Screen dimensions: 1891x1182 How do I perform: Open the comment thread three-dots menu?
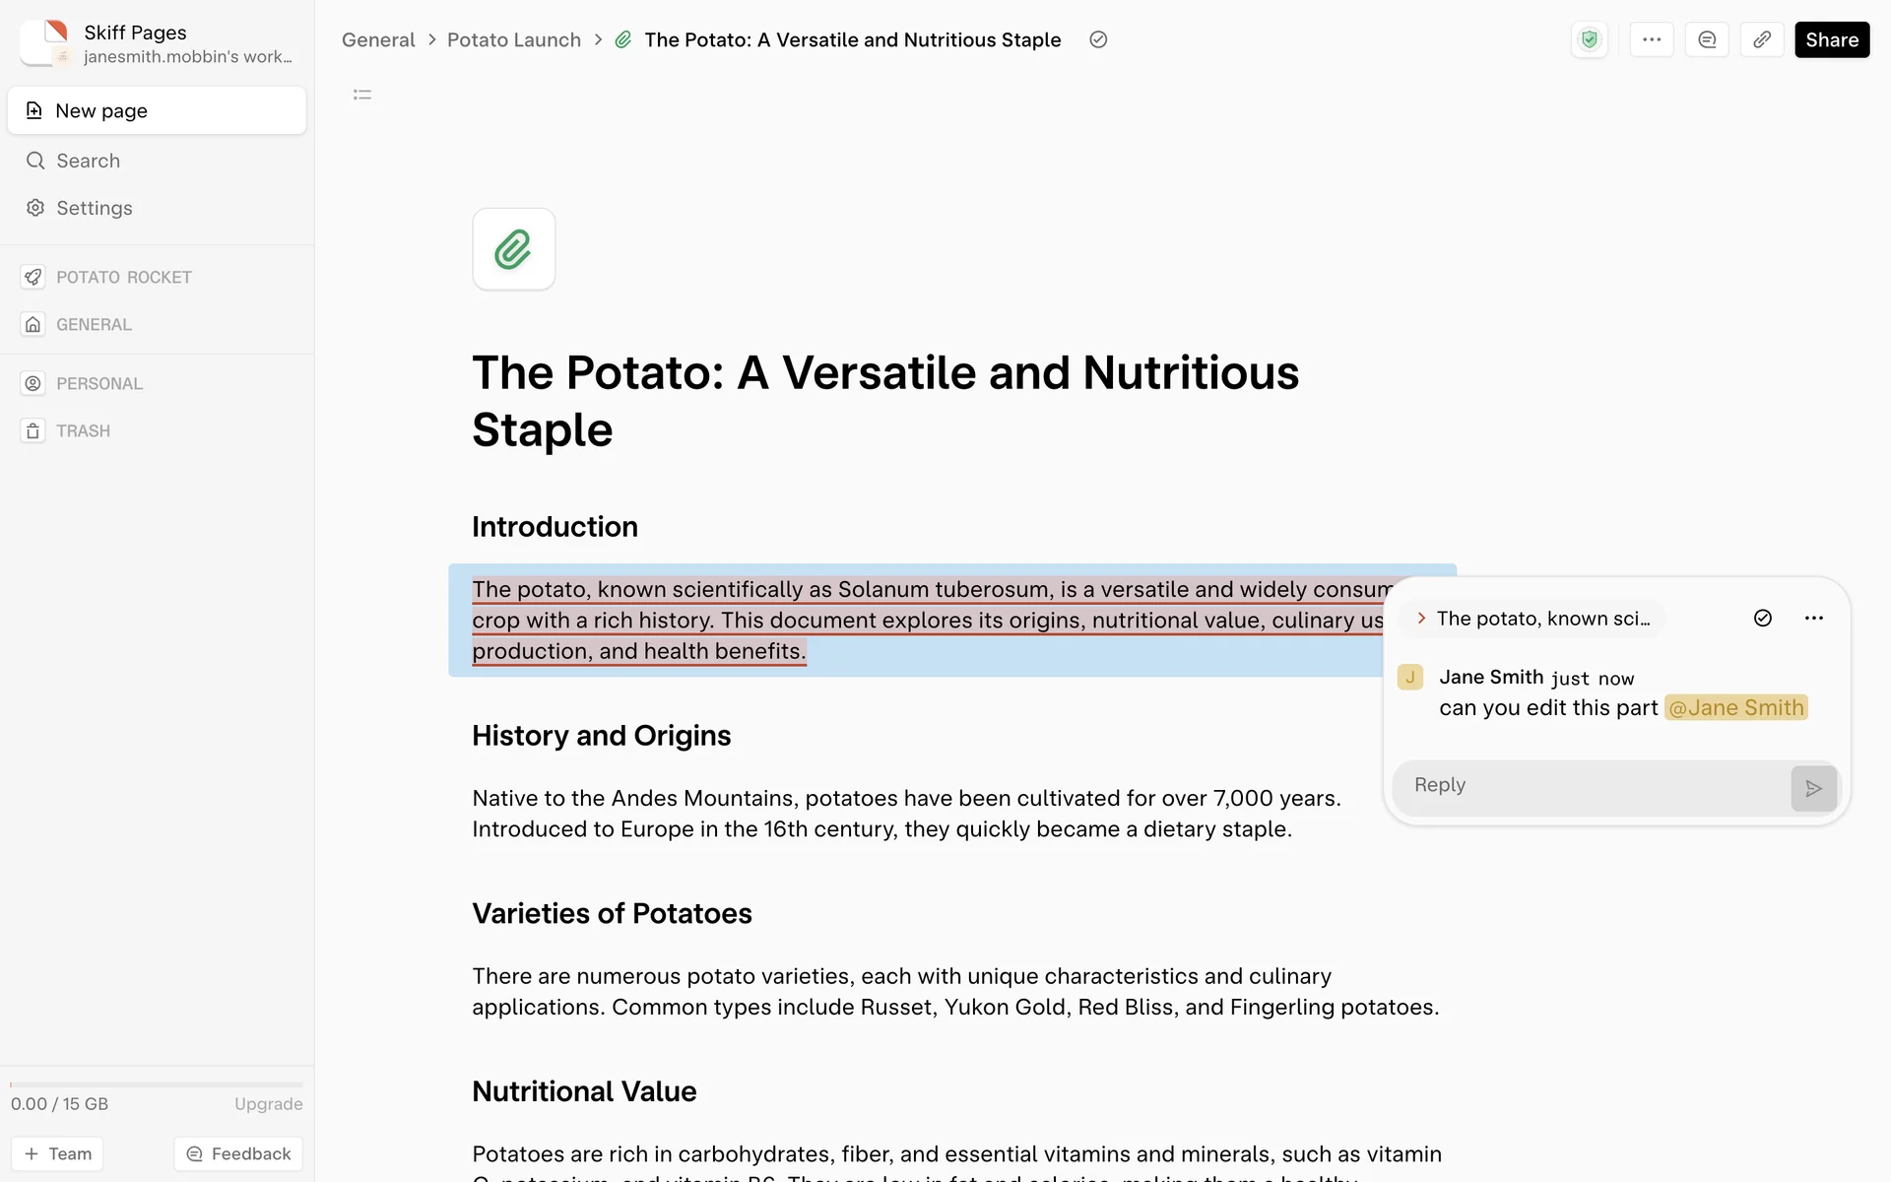[x=1813, y=618]
